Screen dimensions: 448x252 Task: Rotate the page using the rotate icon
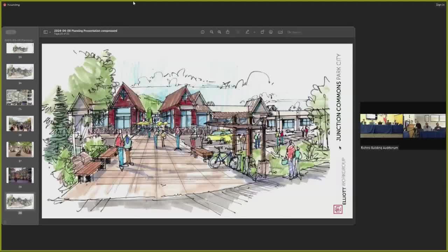click(x=262, y=32)
